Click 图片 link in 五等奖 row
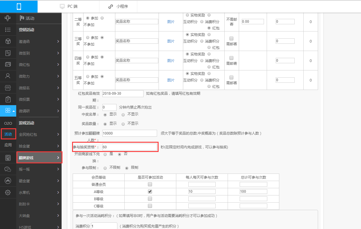 pos(171,80)
